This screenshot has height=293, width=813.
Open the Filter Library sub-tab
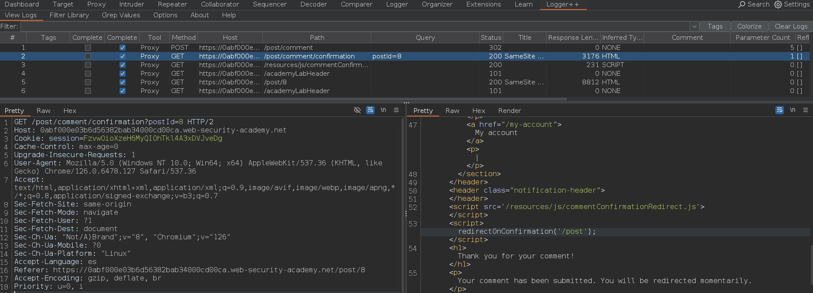[x=69, y=15]
